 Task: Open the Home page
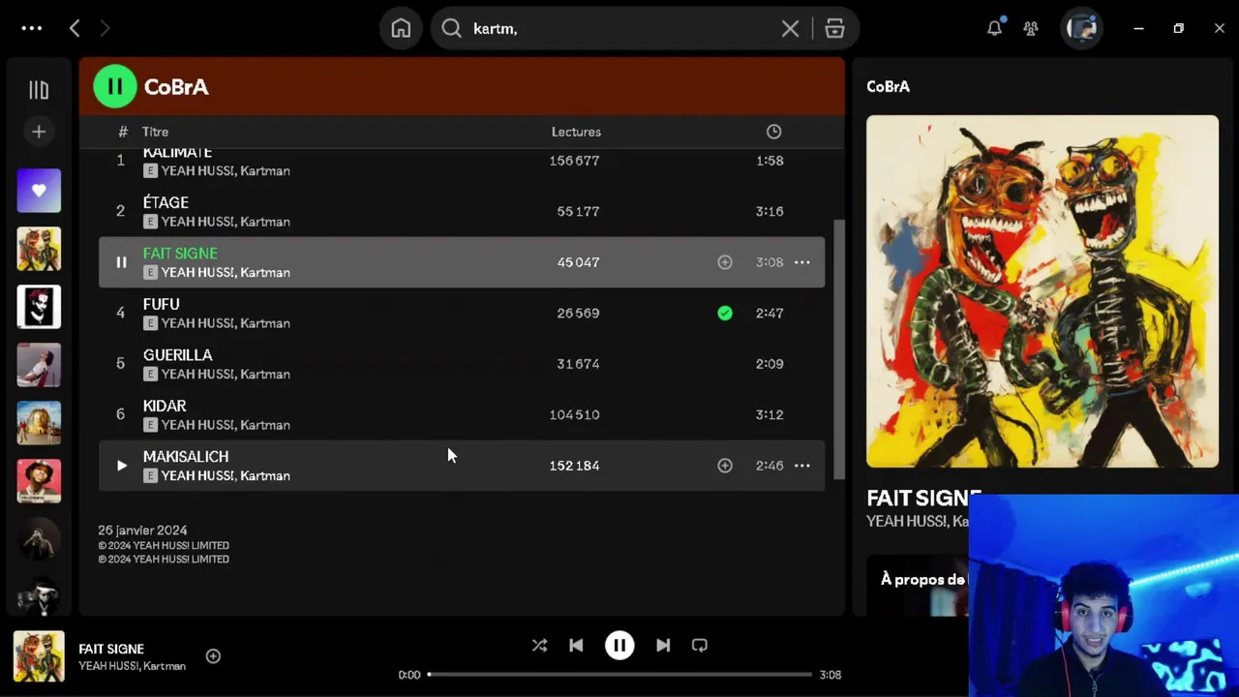pos(401,28)
